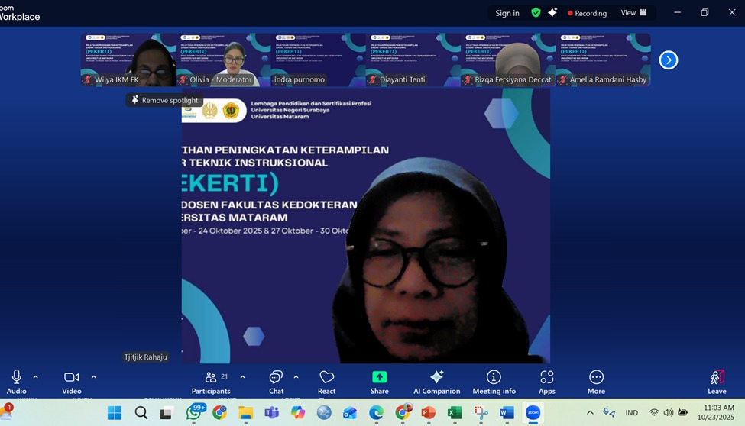This screenshot has height=426, width=745.
Task: Open the Participants panel
Action: (210, 380)
